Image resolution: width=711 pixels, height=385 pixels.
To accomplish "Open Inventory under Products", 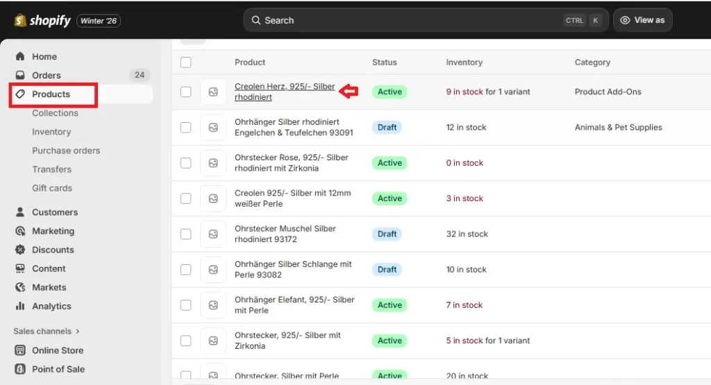I will (x=51, y=132).
